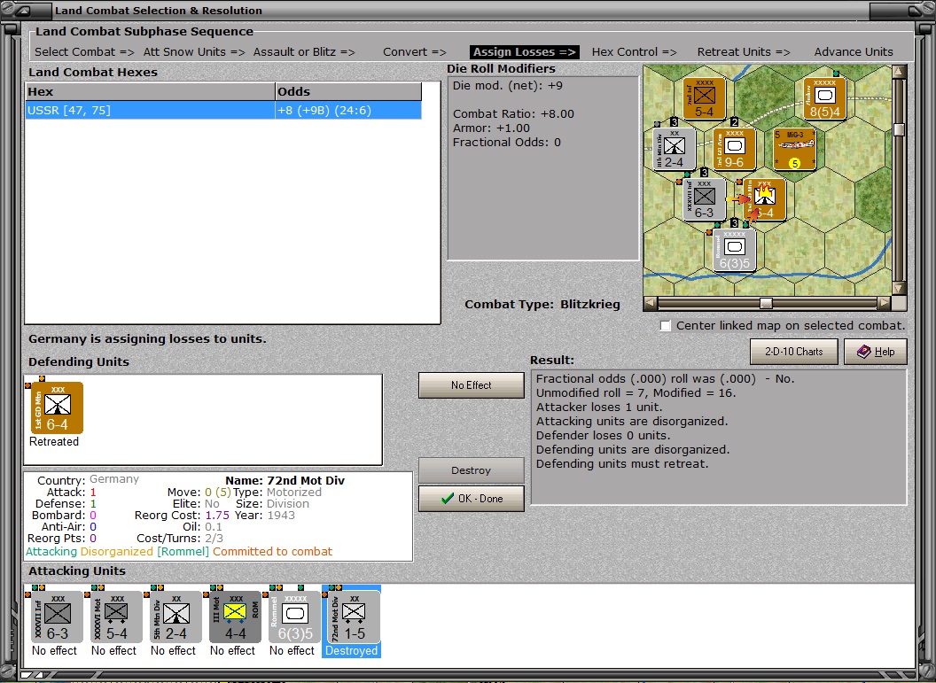Select the 5th Mtn Div 2-4 unit
Image resolution: width=936 pixels, height=683 pixels.
coord(175,617)
